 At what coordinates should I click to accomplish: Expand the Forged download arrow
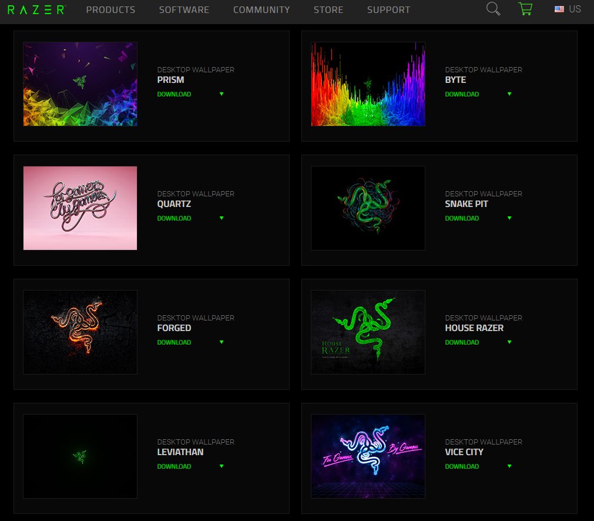[222, 342]
